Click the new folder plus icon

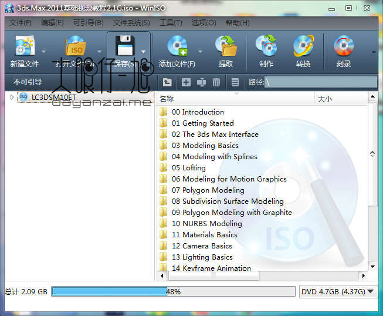point(186,82)
